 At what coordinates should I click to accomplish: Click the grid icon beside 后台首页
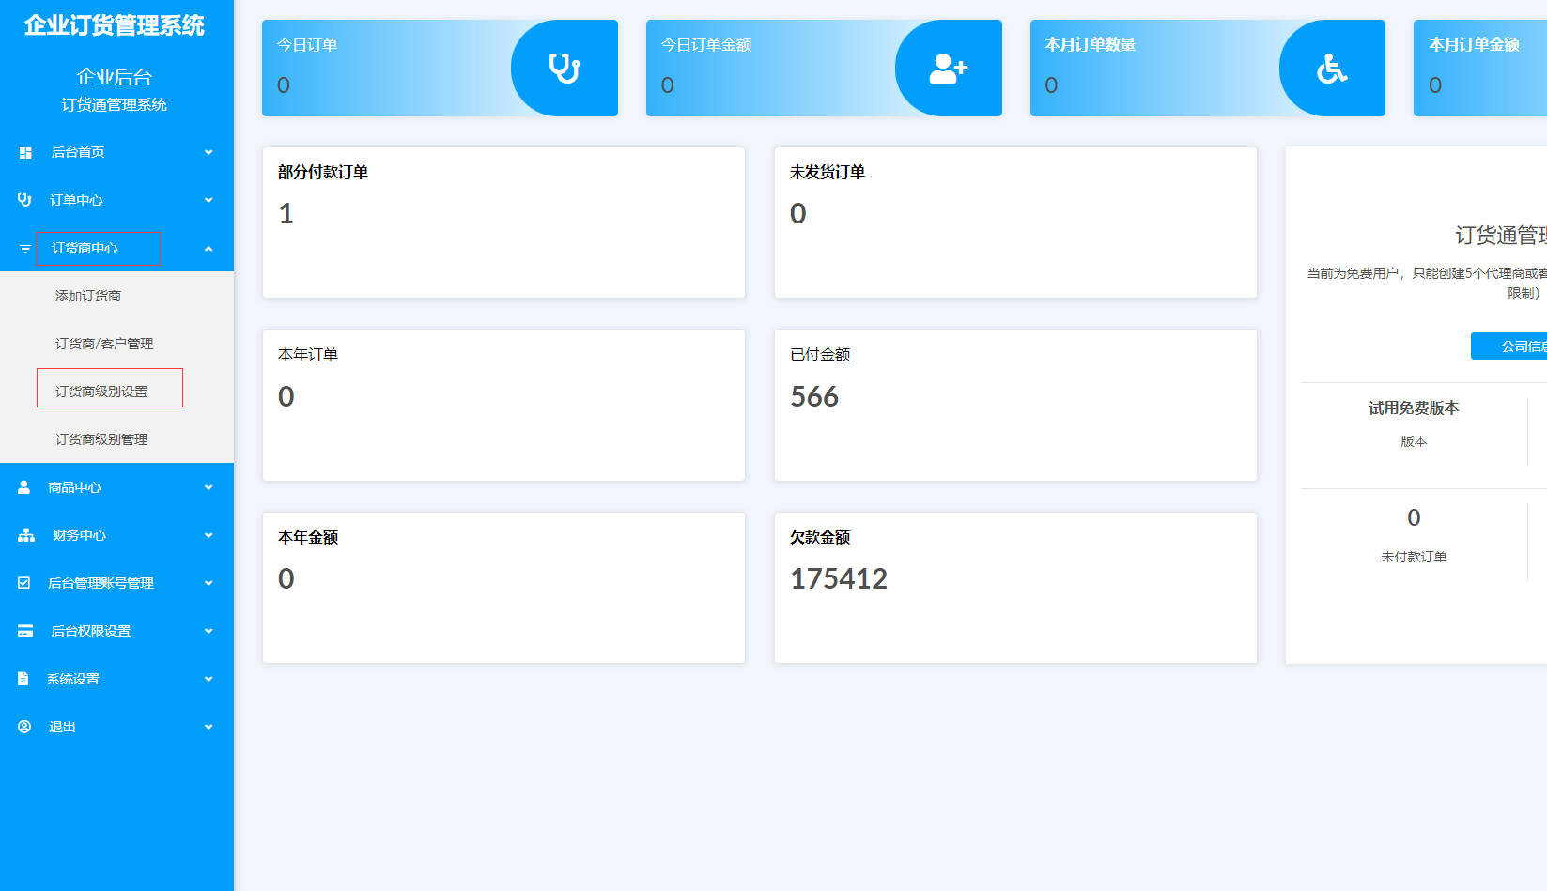(x=25, y=153)
